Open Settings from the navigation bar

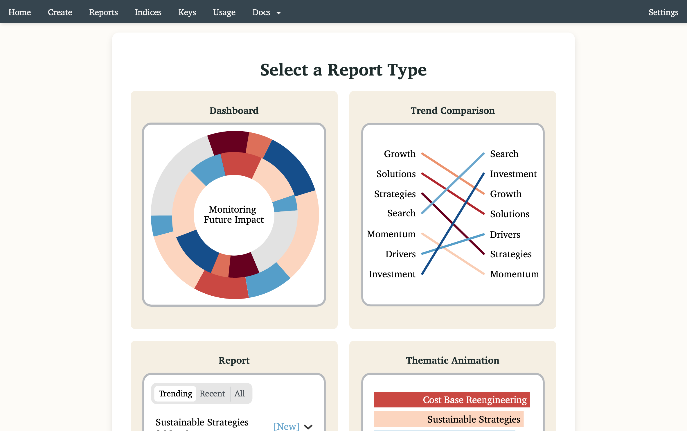(x=663, y=12)
